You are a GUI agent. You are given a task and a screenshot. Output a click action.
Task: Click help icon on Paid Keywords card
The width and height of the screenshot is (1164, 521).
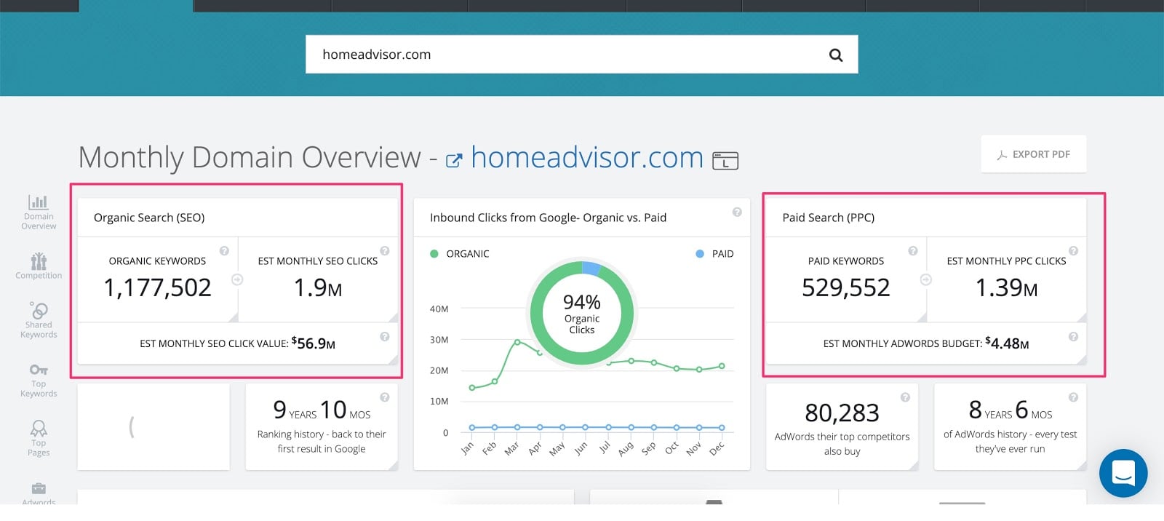(x=912, y=251)
